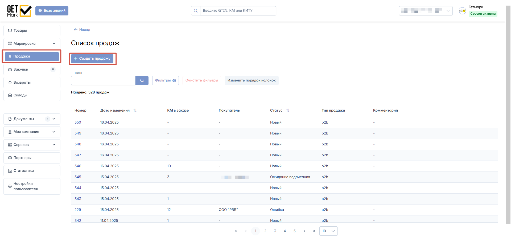
Task: Open Статистика in the sidebar
Action: click(32, 171)
